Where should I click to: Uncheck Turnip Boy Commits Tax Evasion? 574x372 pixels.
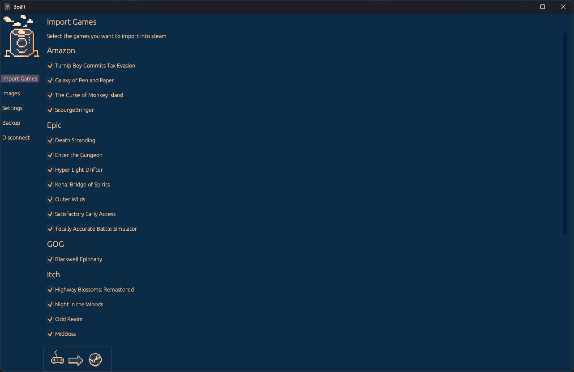click(x=50, y=65)
